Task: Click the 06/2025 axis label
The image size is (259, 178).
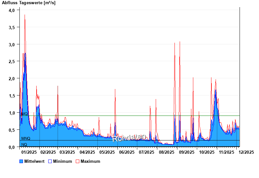Action: point(127,152)
